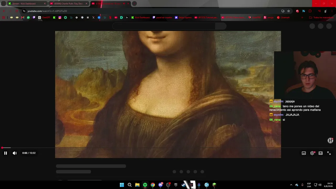Open the X (Twitter) bookmark
This screenshot has height=189, width=336.
pyautogui.click(x=93, y=18)
